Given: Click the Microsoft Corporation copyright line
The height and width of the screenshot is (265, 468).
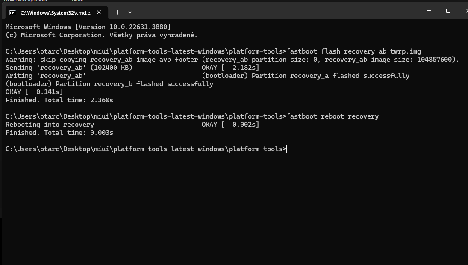Looking at the screenshot, I should pyautogui.click(x=101, y=35).
